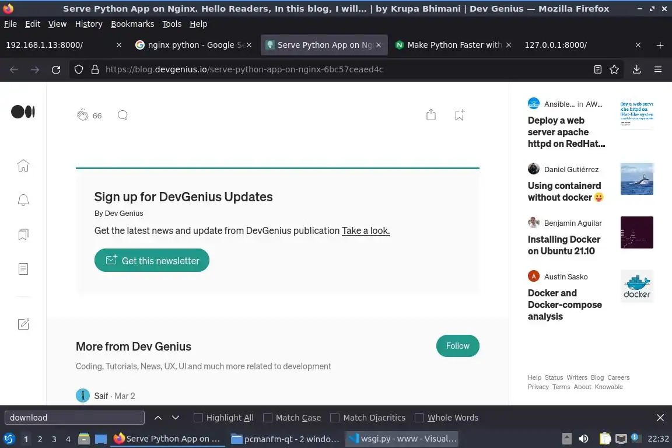
Task: Open tracking protection shield icon
Action: click(x=78, y=69)
